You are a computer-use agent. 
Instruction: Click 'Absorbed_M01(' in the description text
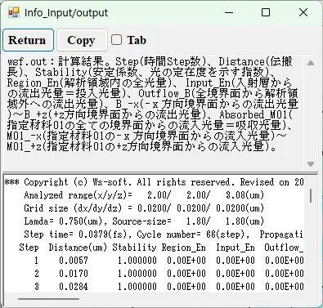256,114
